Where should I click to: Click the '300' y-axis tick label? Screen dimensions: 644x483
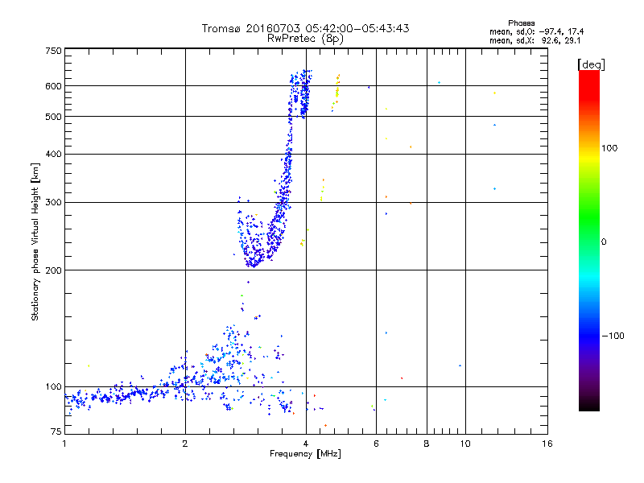(x=53, y=203)
